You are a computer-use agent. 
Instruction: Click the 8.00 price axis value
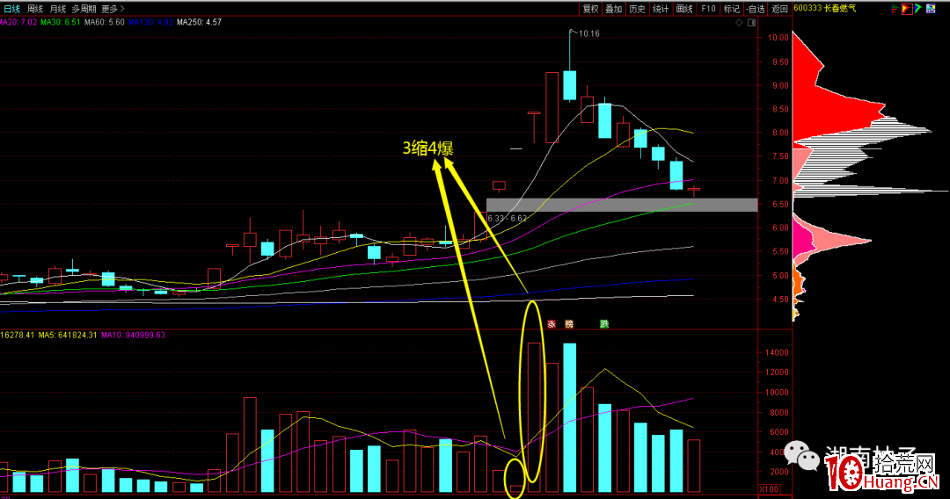(780, 133)
